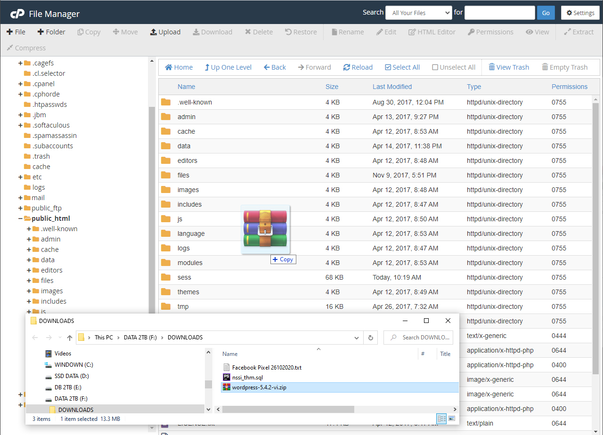Expand the etc folder in the tree
Image resolution: width=603 pixels, height=435 pixels.
coord(20,177)
